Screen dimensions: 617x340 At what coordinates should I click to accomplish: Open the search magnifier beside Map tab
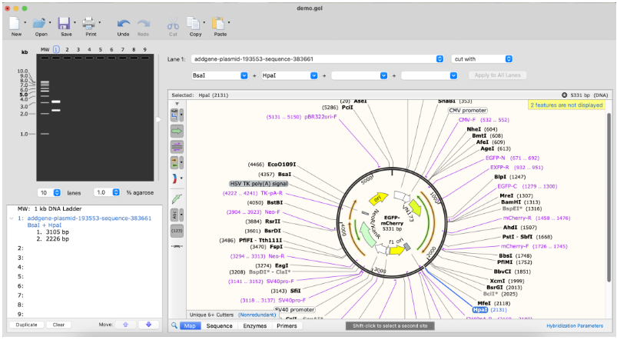coord(174,326)
